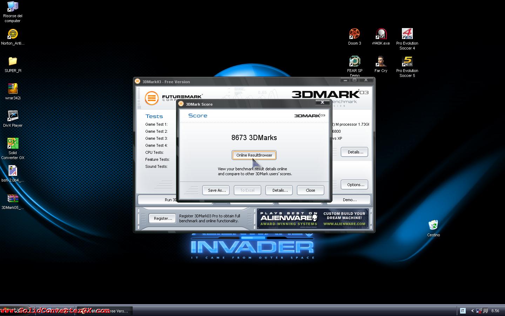Click the Game Test 2 label
This screenshot has width=505, height=316.
click(156, 131)
